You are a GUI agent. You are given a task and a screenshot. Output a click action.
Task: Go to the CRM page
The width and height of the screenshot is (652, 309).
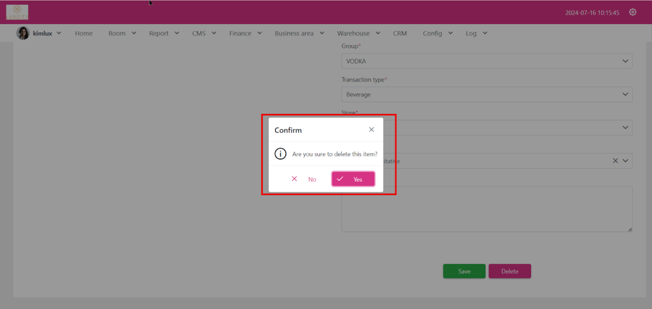click(x=400, y=33)
